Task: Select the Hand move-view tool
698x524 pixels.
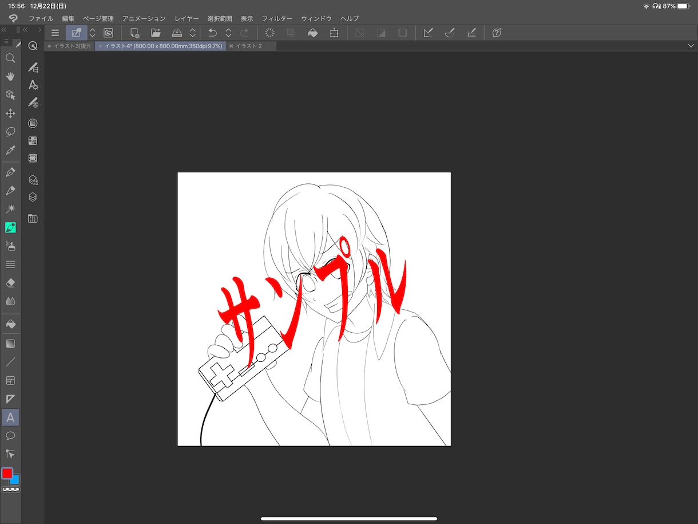Action: pos(10,76)
